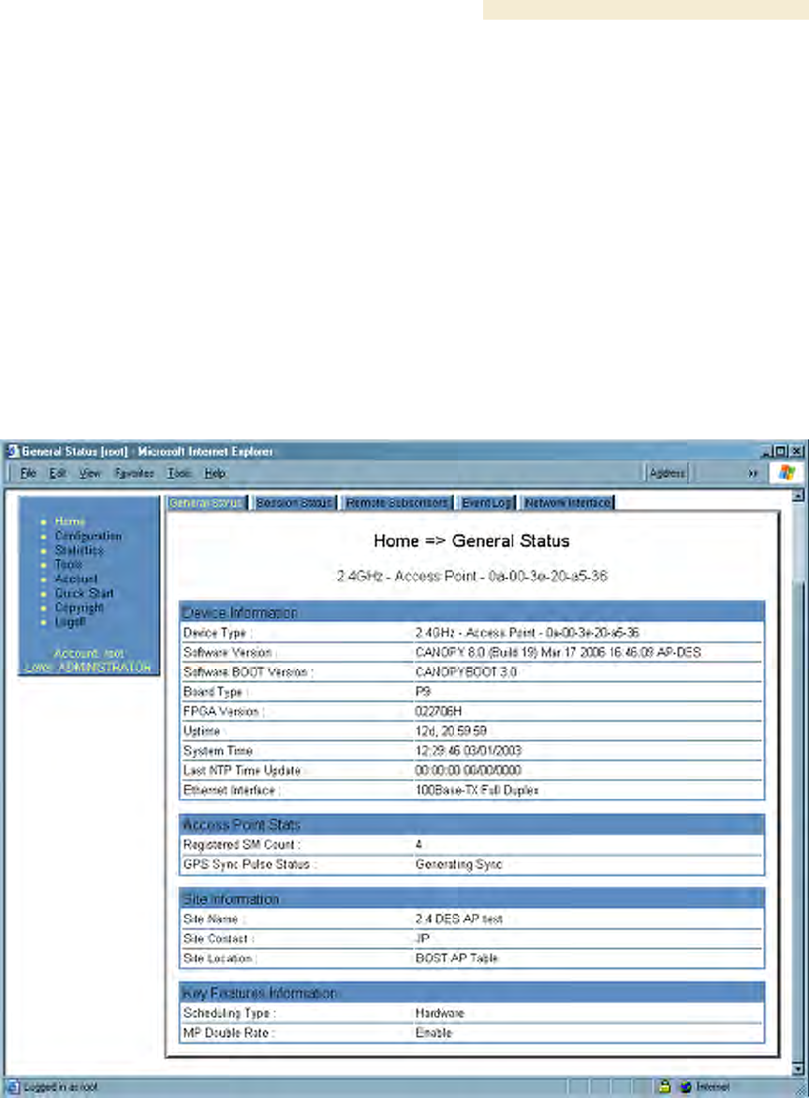Screen dimensions: 809x1098
Task: Open the File menu
Action: [28, 473]
